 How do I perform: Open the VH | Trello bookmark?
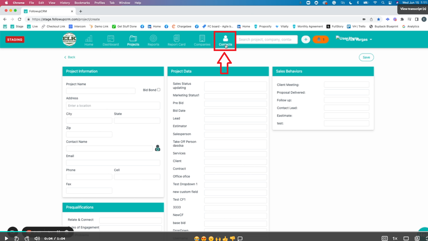click(x=356, y=26)
